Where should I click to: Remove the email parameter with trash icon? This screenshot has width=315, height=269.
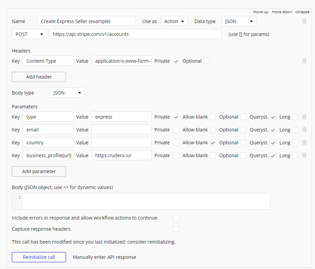click(x=304, y=130)
